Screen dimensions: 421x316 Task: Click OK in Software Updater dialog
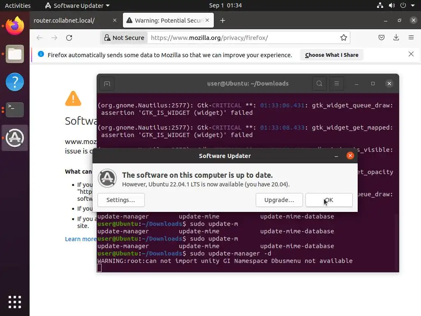[329, 200]
